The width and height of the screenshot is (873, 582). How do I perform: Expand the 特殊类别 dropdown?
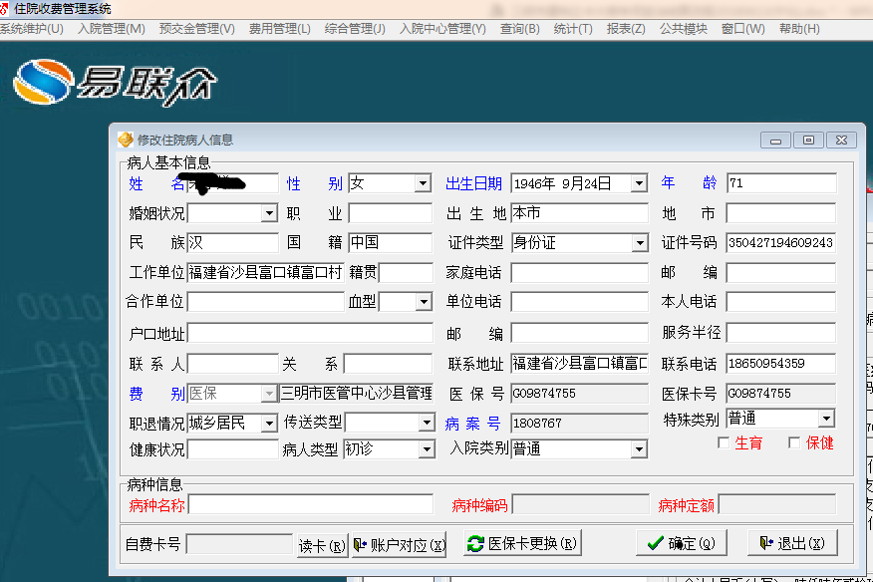[826, 419]
